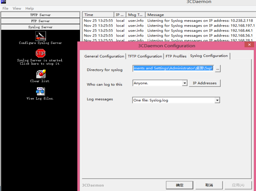
Task: Select log row with address 192.168.56.1
Action: click(169, 36)
